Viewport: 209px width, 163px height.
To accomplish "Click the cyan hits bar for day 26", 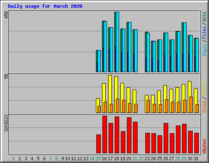I will (x=167, y=52).
